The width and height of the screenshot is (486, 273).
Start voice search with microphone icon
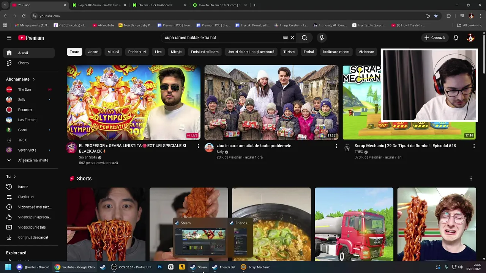(322, 38)
